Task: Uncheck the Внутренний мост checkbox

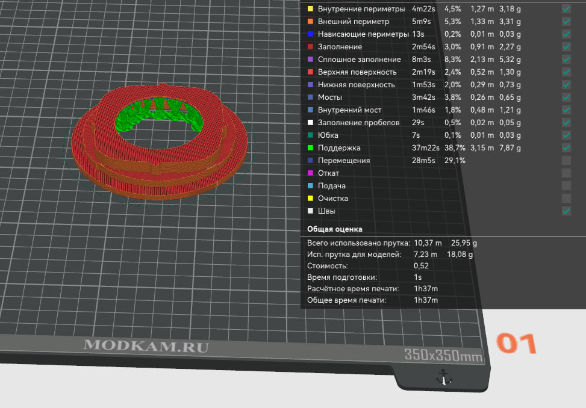Action: [x=566, y=110]
